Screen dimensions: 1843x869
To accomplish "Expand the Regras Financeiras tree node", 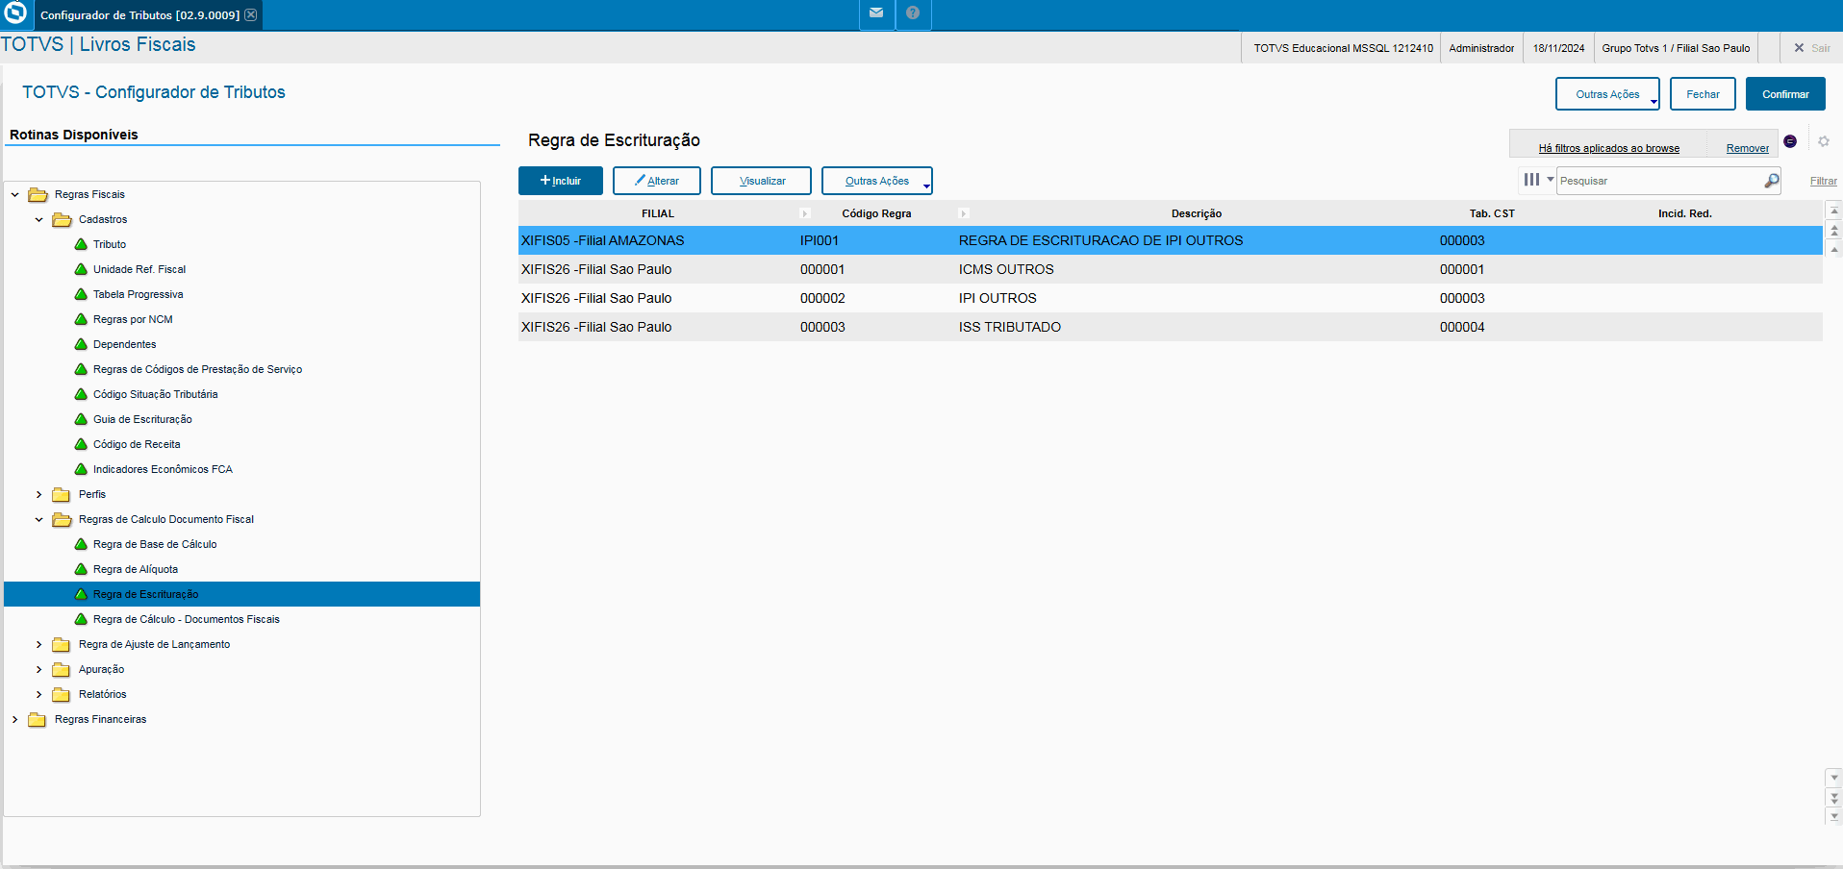I will coord(14,719).
